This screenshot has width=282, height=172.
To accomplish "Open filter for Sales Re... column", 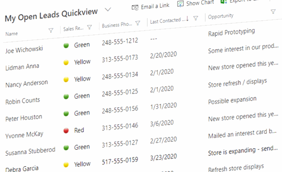I will pyautogui.click(x=90, y=27).
